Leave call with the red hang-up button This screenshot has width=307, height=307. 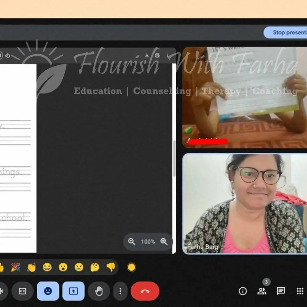pyautogui.click(x=145, y=291)
